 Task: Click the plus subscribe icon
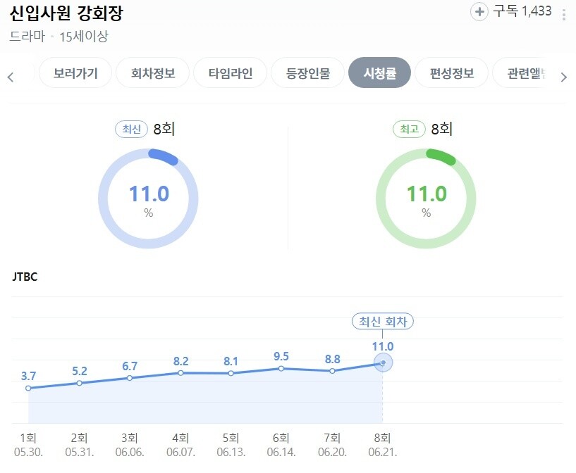click(479, 12)
